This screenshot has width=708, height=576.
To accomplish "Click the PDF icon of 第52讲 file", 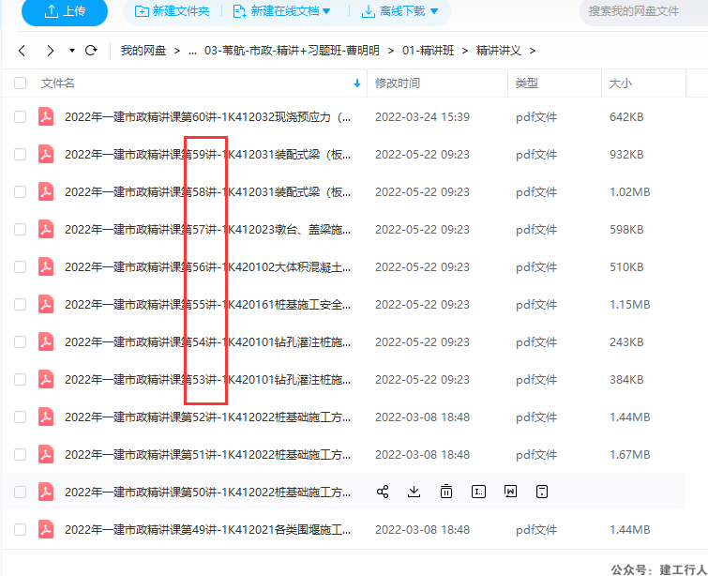I will point(46,417).
